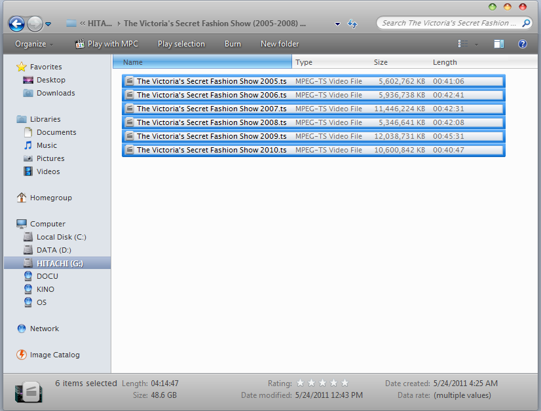The height and width of the screenshot is (411, 541).
Task: Select The Victoria's Secret Fashion Show 2008.ts
Action: [314, 122]
